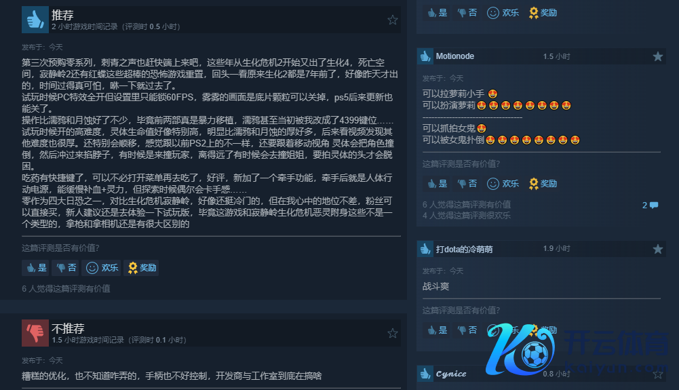Vote 是 on 战斗爽 review

(x=437, y=330)
